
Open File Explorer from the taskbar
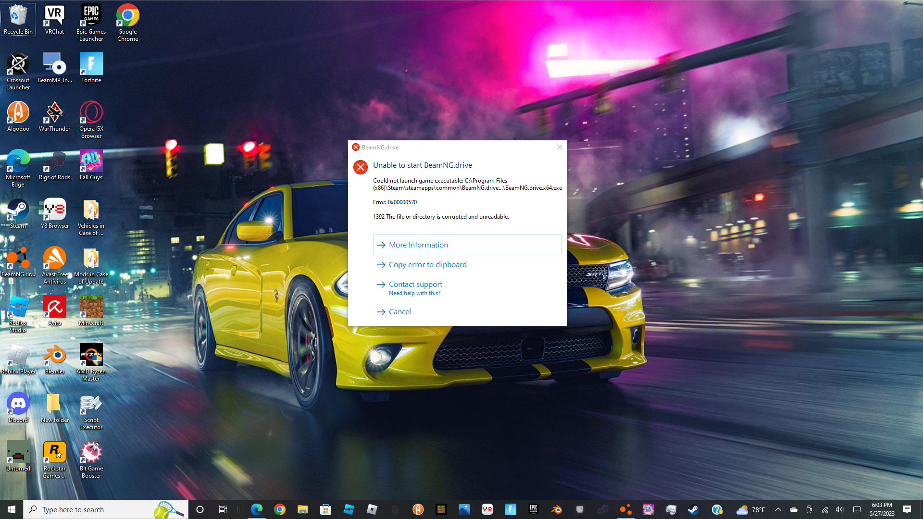pyautogui.click(x=303, y=509)
